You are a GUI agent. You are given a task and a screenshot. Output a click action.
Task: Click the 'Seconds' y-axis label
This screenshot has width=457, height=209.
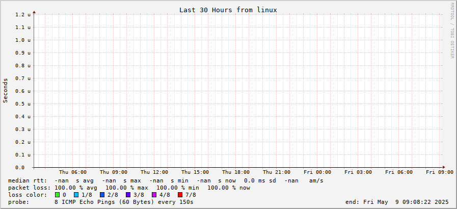5,90
